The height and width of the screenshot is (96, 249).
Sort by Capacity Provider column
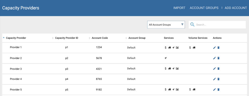click(16, 38)
